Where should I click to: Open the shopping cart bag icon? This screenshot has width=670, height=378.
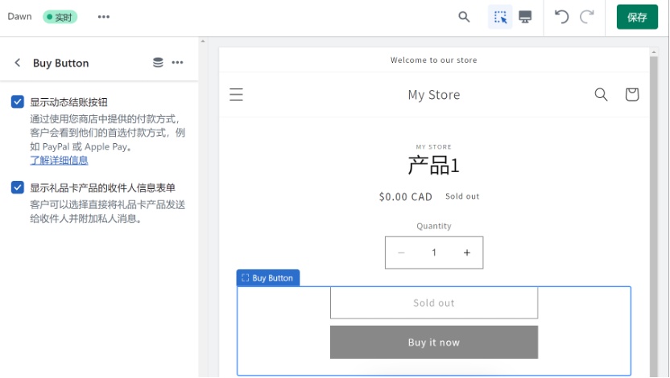[632, 95]
